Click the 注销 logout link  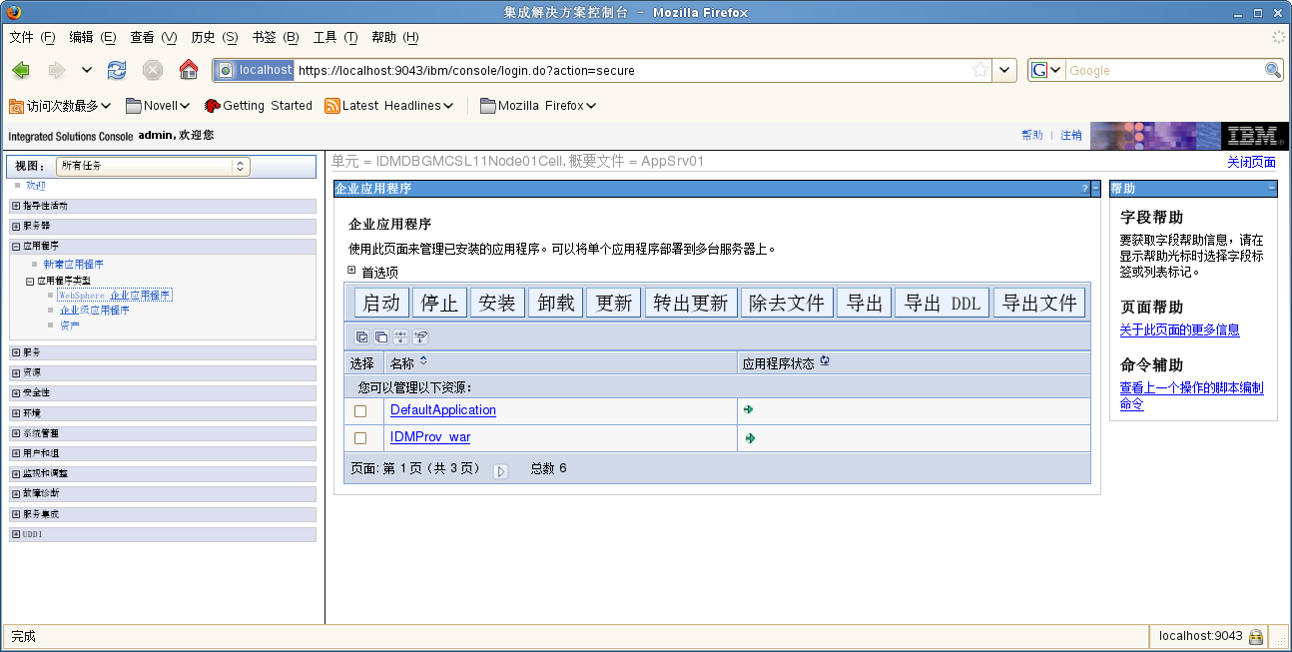coord(1070,135)
